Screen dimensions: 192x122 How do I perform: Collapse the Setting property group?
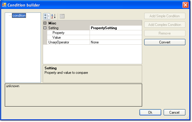45,28
